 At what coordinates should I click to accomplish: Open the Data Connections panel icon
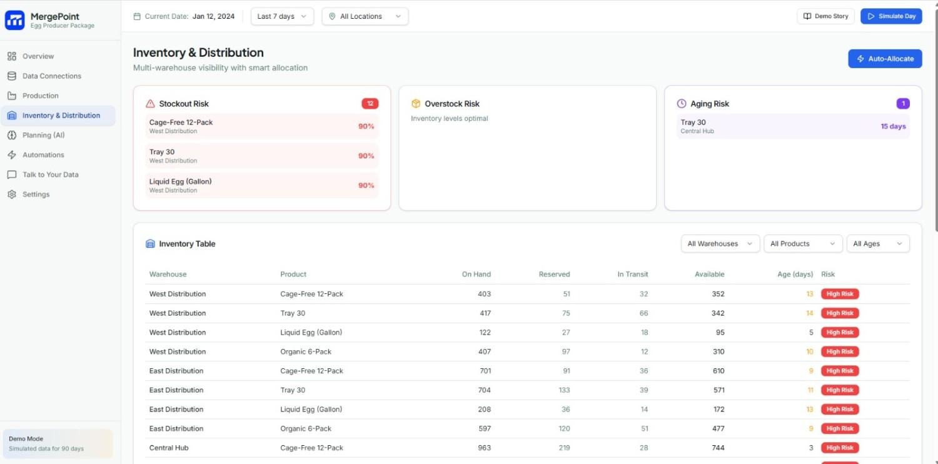pyautogui.click(x=11, y=76)
